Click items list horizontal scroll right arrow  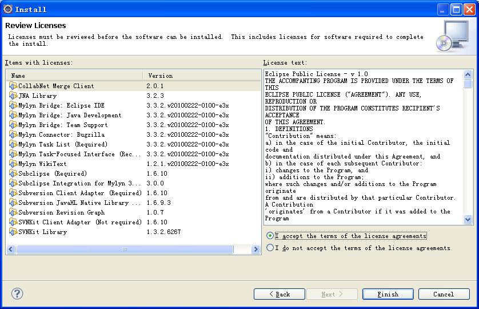[256, 249]
